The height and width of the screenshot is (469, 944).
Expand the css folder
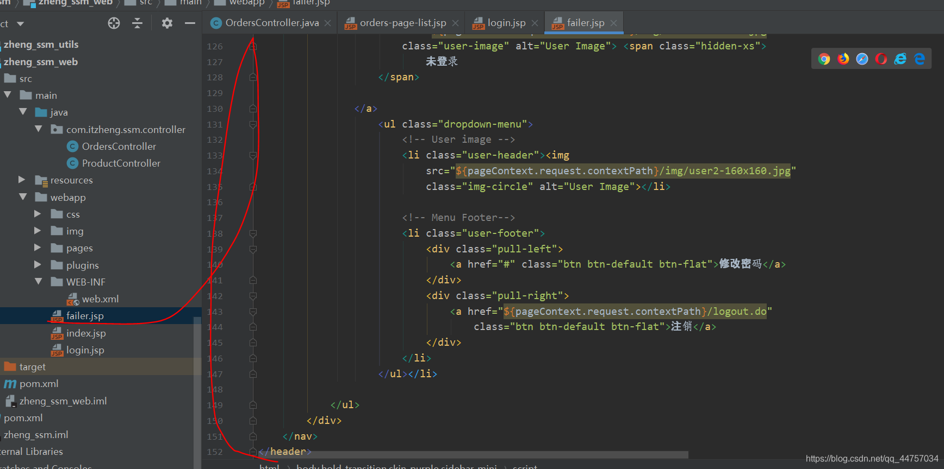point(38,214)
